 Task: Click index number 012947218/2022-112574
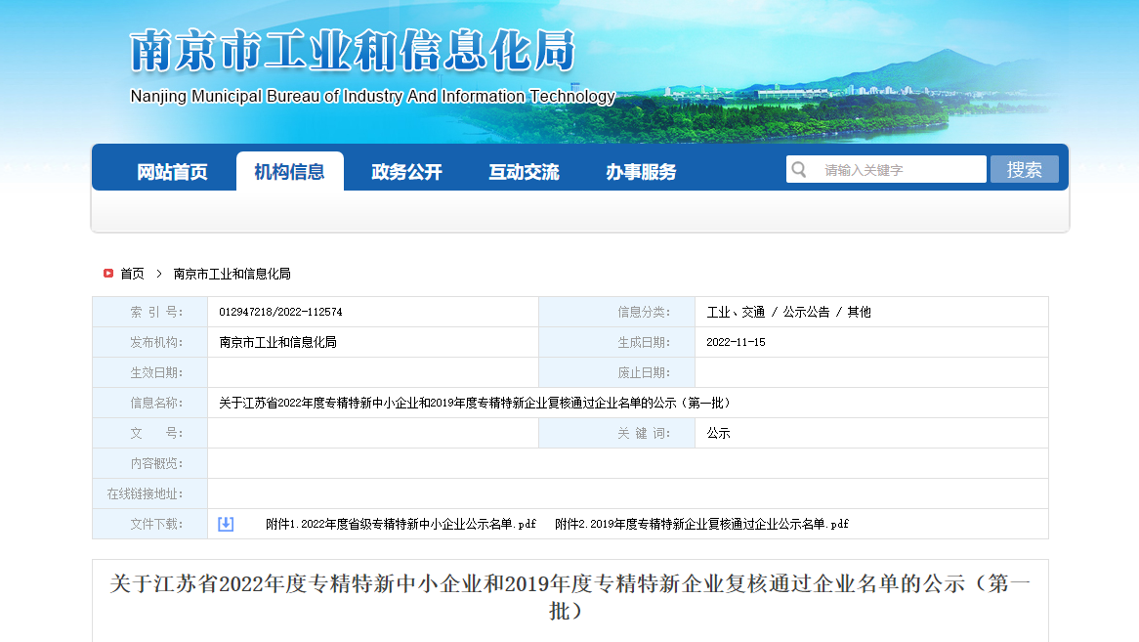point(280,312)
